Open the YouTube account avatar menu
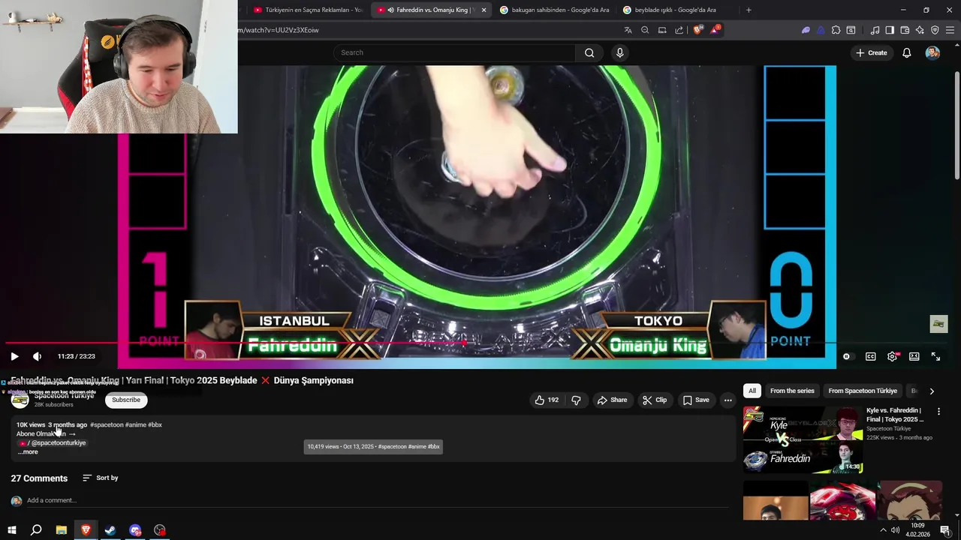 pos(932,52)
